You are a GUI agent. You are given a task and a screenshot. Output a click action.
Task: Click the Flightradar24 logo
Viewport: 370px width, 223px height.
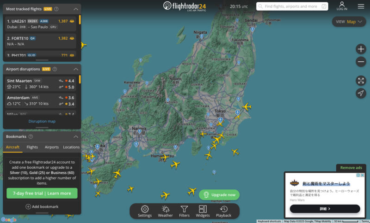[185, 6]
